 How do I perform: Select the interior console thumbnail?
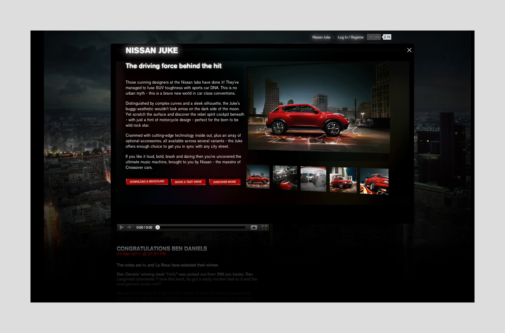[x=285, y=178]
